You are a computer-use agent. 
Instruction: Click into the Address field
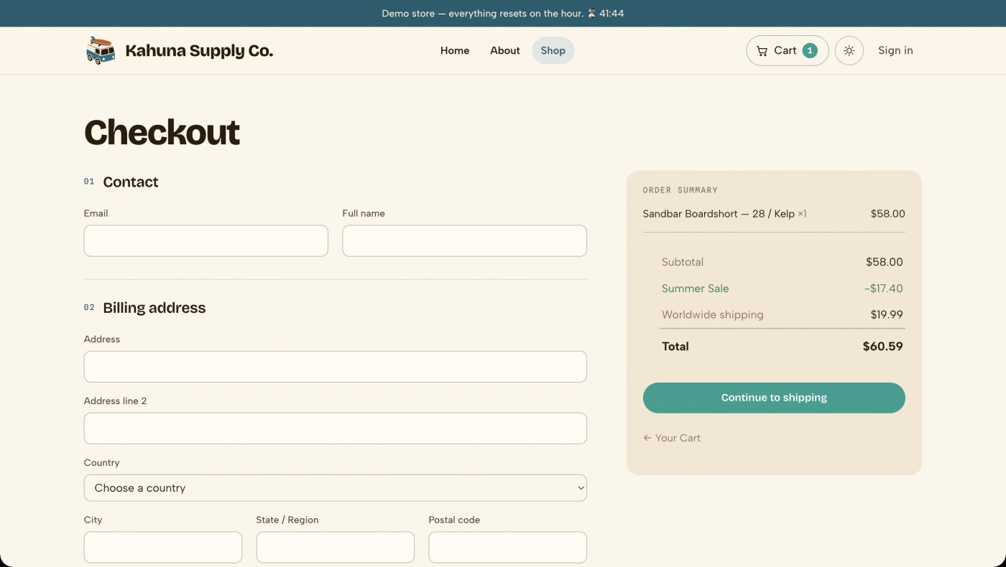tap(336, 367)
